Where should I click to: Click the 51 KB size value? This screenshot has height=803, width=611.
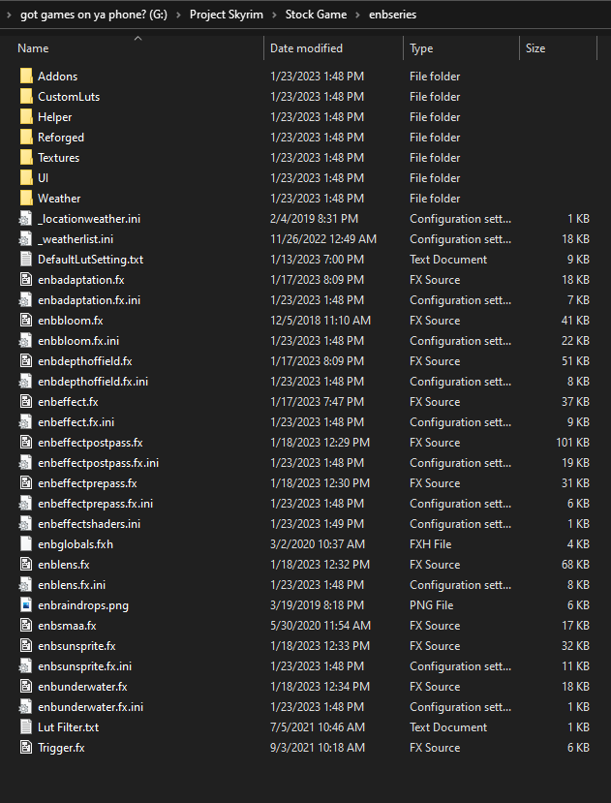(576, 361)
